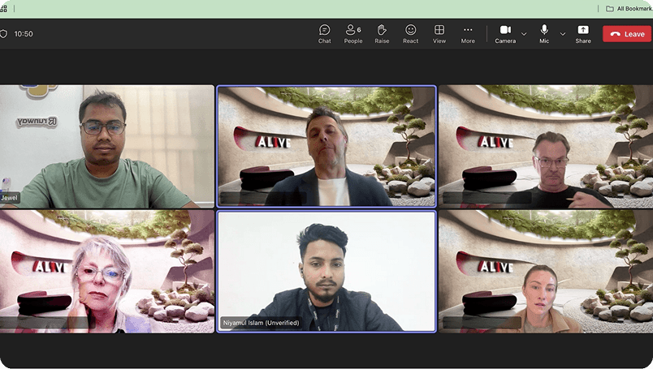
Task: Open the React emoji picker
Action: click(410, 33)
